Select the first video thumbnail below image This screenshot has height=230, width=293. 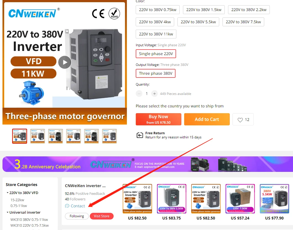point(20,136)
